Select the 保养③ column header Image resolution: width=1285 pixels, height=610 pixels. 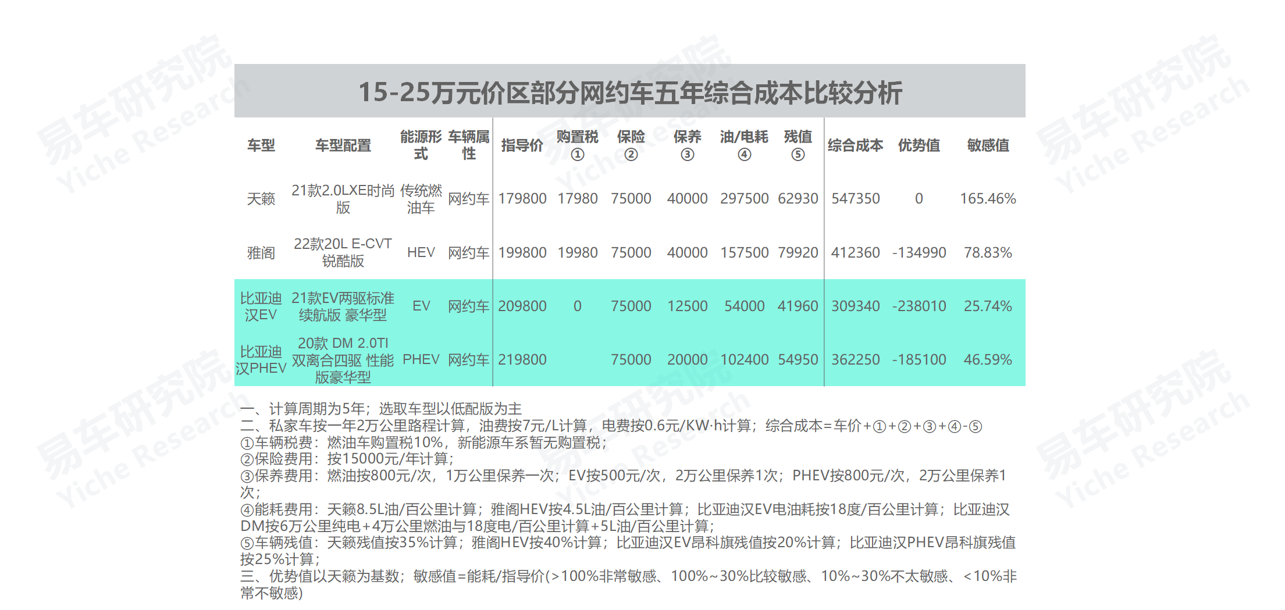click(x=687, y=145)
